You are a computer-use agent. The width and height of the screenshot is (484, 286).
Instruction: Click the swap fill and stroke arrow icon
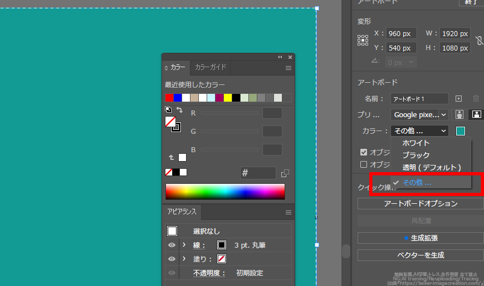click(x=179, y=110)
